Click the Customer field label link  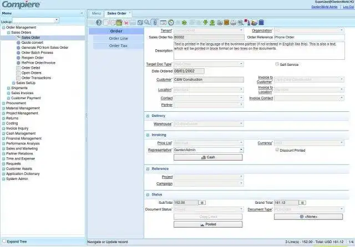point(164,80)
